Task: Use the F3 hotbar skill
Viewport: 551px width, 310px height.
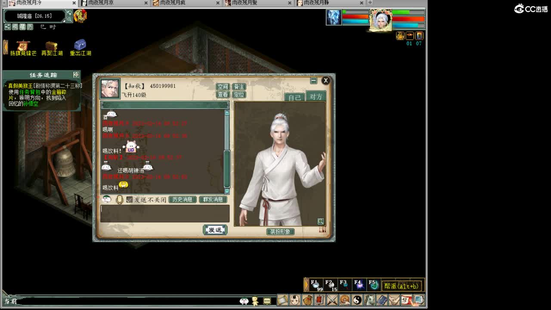Action: pos(345,285)
